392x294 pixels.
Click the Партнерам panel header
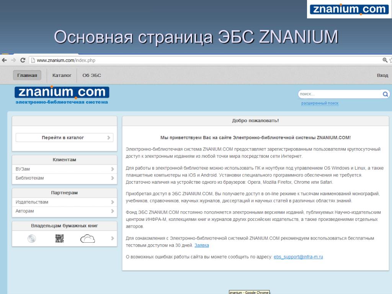click(x=64, y=193)
